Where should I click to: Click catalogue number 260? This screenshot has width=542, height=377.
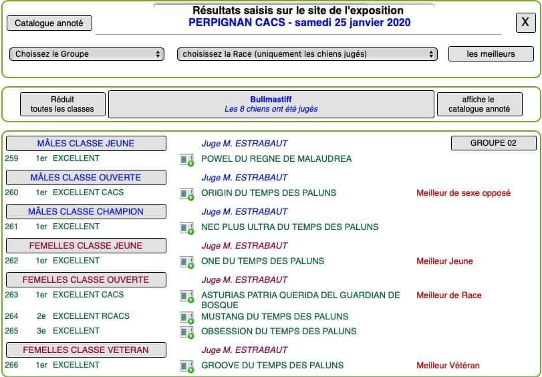[12, 193]
